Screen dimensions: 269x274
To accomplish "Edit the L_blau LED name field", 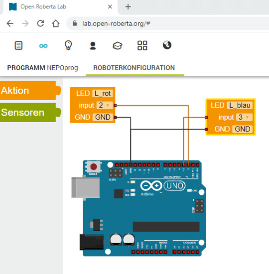I will 240,105.
